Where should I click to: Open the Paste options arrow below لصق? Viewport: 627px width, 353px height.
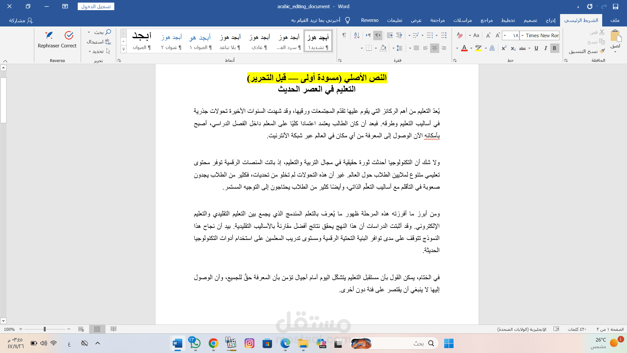click(615, 52)
